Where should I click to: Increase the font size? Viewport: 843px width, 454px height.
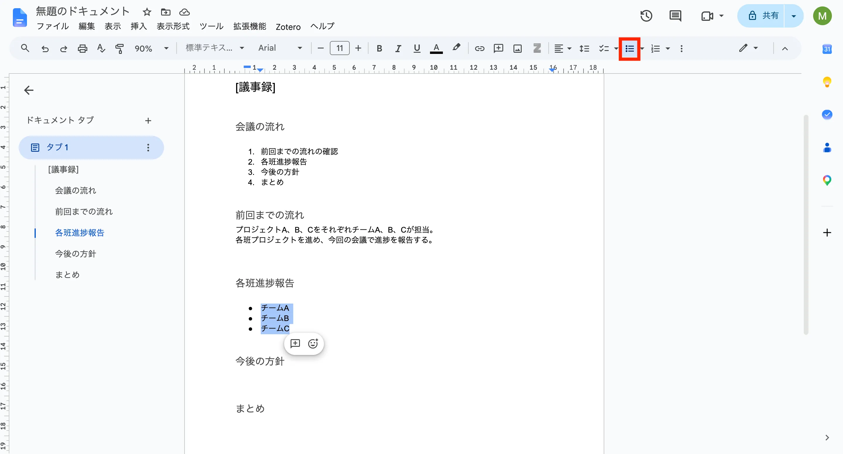pos(358,48)
